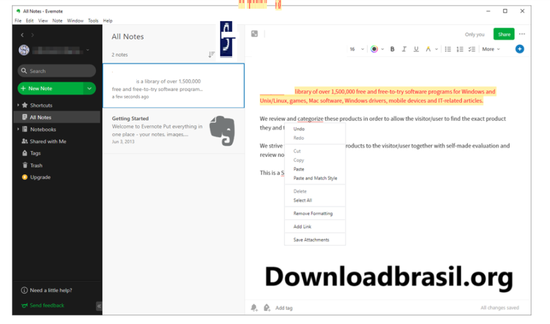Choose Undo in context menu

point(315,129)
